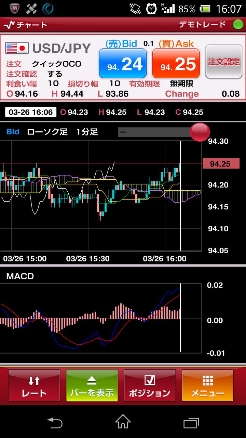Open 注文設定 order settings
The width and height of the screenshot is (246, 438).
tap(224, 62)
